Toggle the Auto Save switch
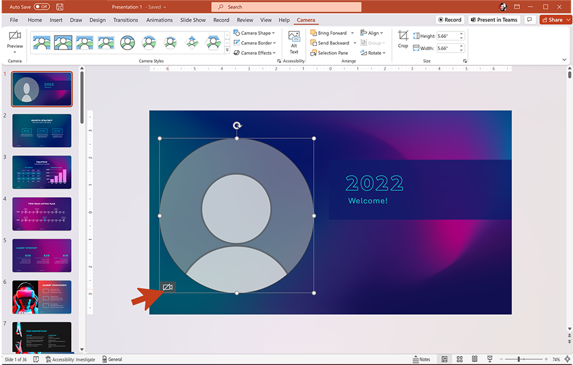 (41, 7)
